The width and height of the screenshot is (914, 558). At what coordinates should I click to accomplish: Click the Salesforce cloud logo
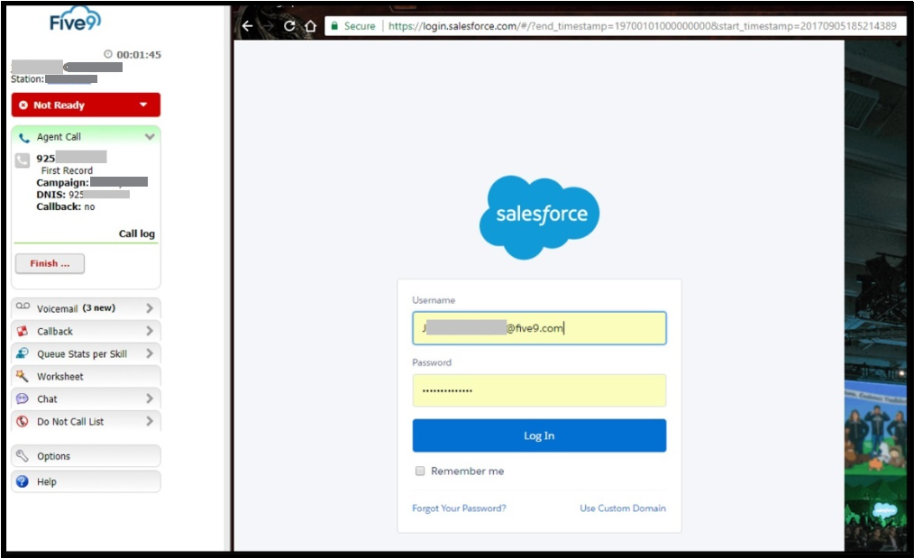click(540, 217)
